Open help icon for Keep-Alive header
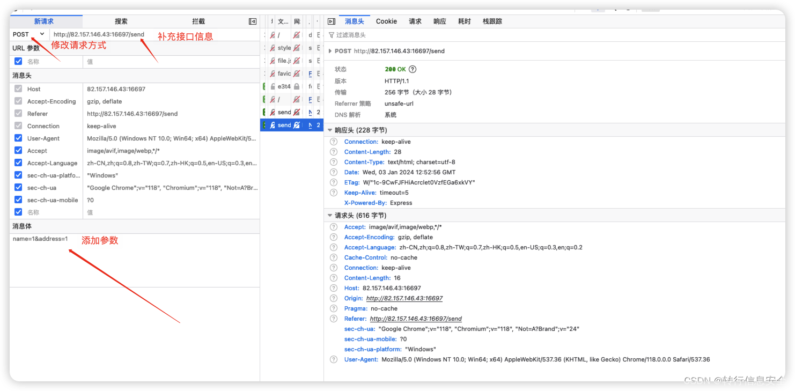This screenshot has height=391, width=795. [x=334, y=193]
